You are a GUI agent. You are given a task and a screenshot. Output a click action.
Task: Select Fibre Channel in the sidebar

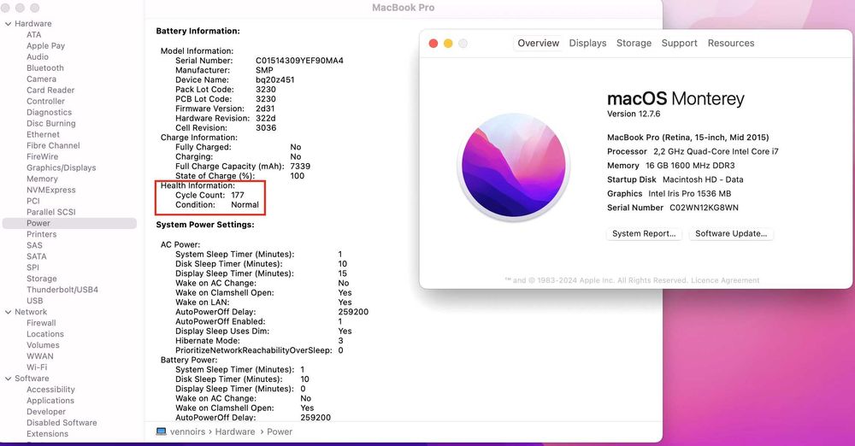click(53, 145)
